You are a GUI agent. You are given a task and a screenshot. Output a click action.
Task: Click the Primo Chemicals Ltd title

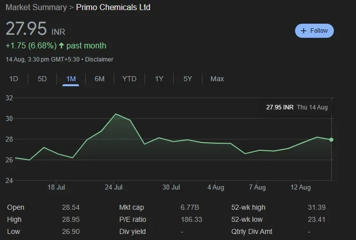113,8
